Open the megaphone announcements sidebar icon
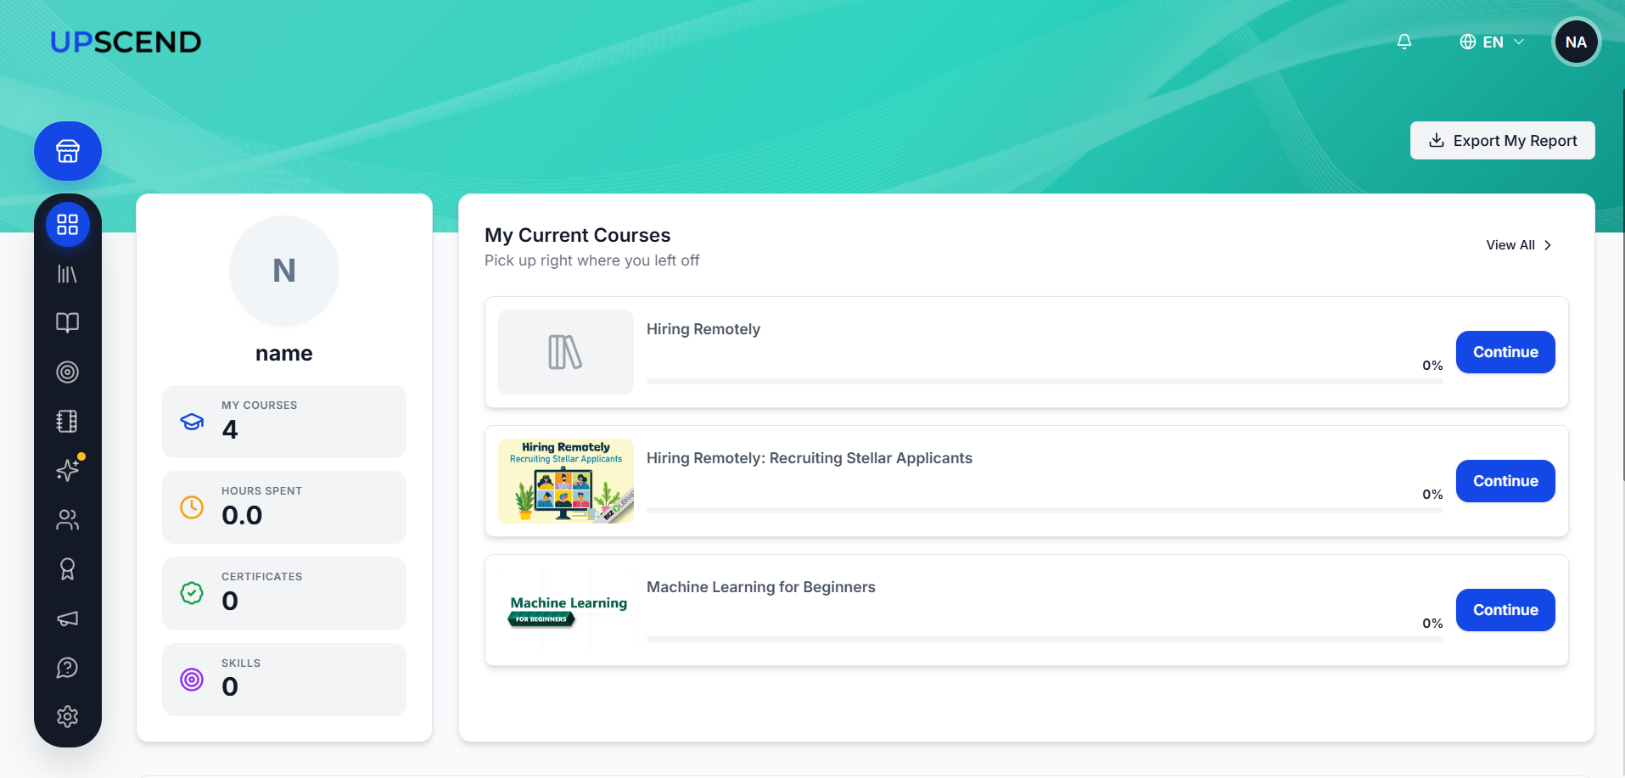1625x778 pixels. click(x=68, y=618)
